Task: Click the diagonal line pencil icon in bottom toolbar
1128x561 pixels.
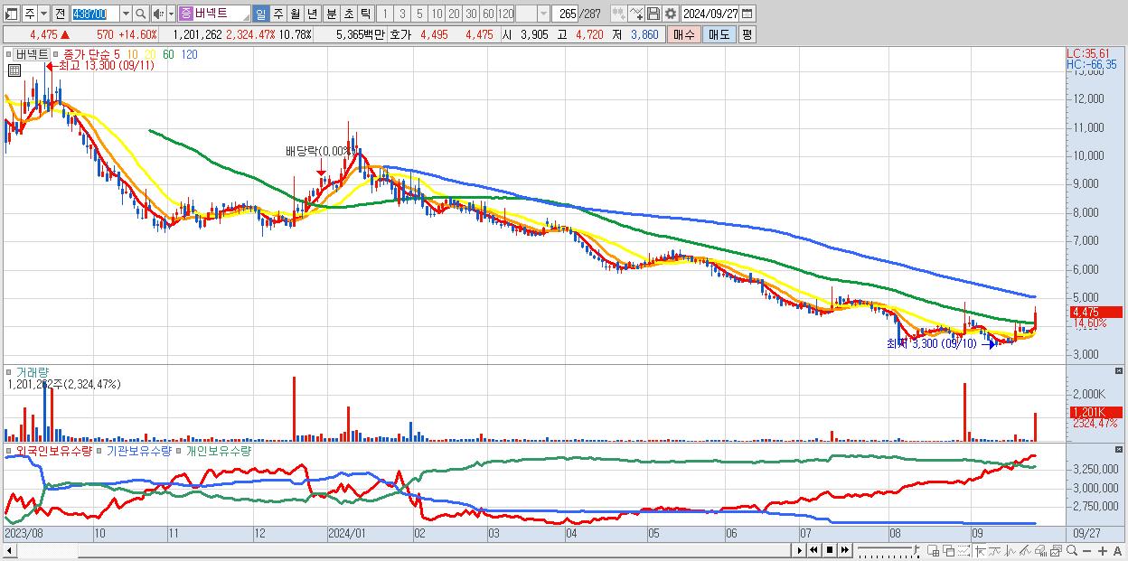Action: [x=1025, y=550]
